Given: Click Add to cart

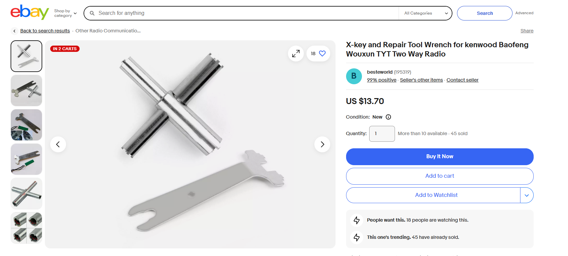Looking at the screenshot, I should pyautogui.click(x=440, y=176).
